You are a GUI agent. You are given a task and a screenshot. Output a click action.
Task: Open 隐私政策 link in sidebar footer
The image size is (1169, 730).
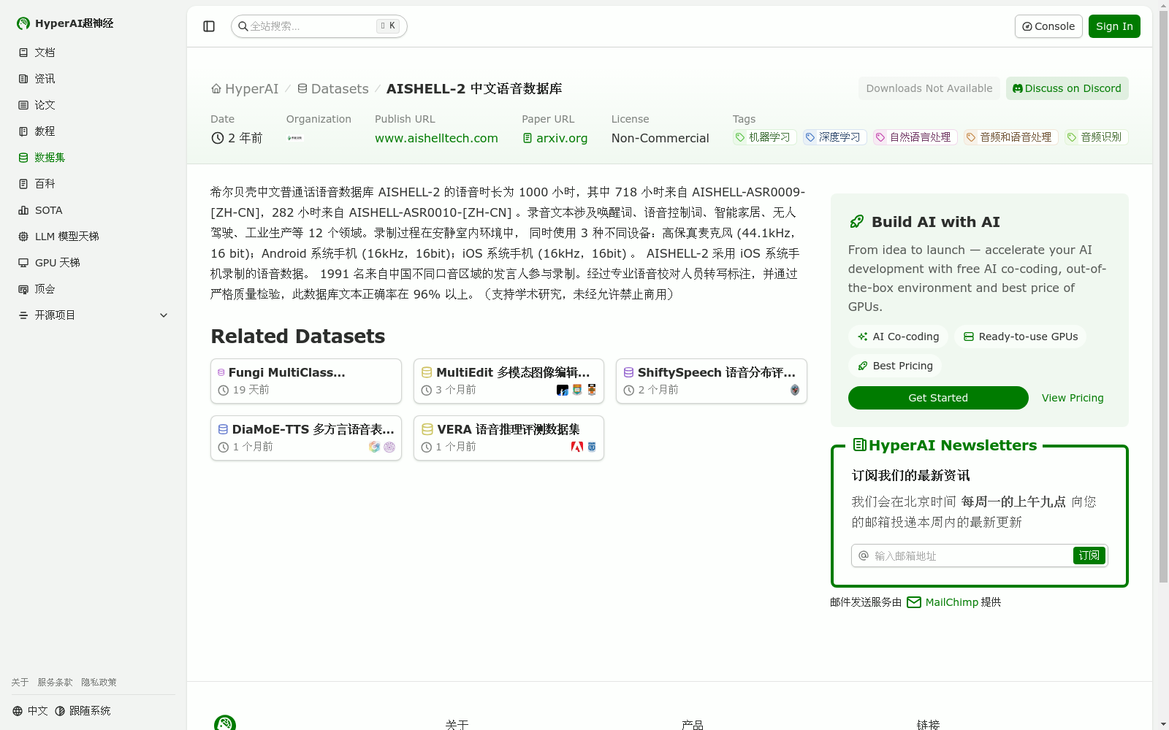[99, 683]
